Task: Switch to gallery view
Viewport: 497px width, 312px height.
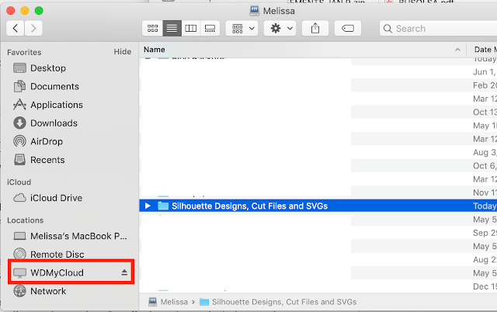Action: [210, 29]
